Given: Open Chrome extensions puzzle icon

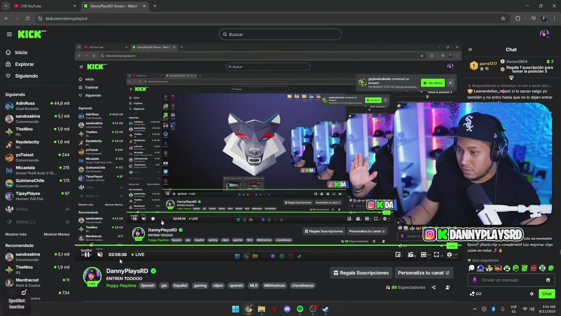Looking at the screenshot, I should (x=518, y=18).
